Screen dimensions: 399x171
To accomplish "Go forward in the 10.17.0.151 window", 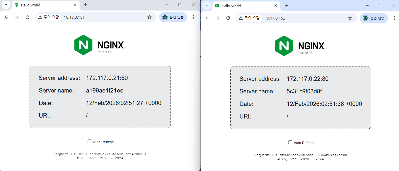I will 17,17.
